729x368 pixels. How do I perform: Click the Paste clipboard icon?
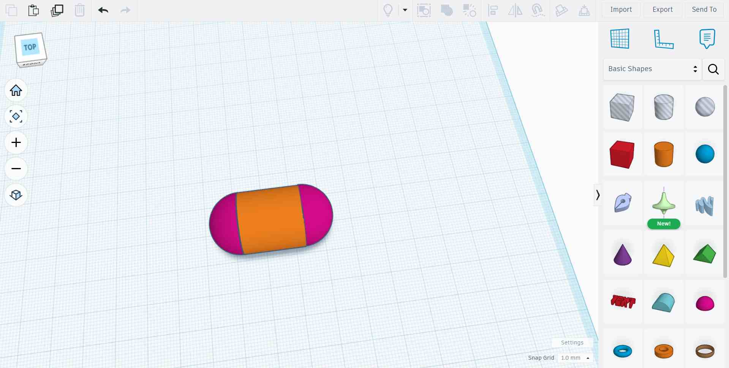point(34,10)
